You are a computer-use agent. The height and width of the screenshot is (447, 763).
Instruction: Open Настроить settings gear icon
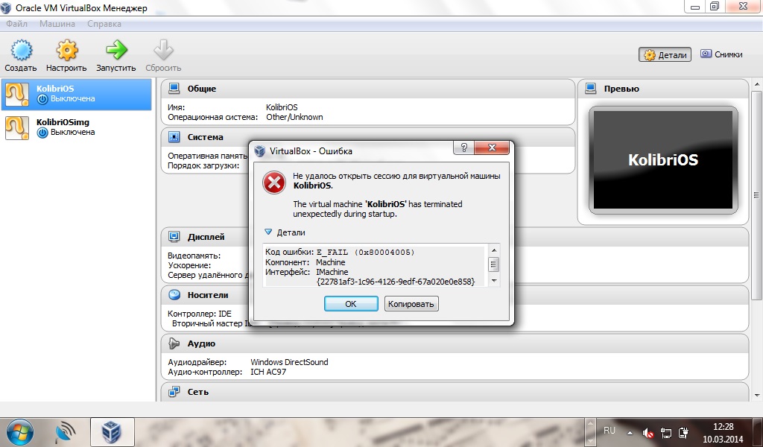pyautogui.click(x=66, y=51)
